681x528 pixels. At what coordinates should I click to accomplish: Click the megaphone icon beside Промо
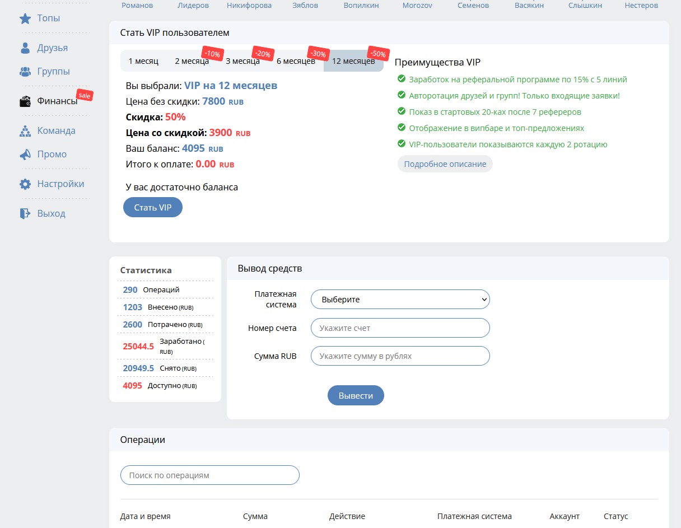pyautogui.click(x=25, y=155)
